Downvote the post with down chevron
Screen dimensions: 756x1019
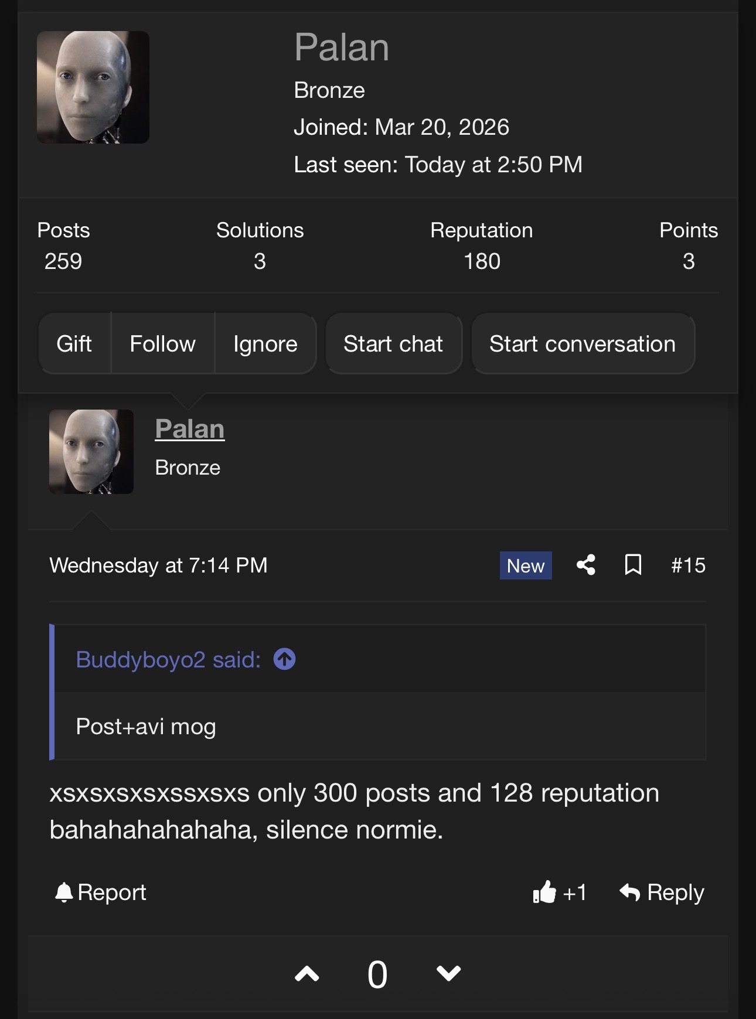448,974
